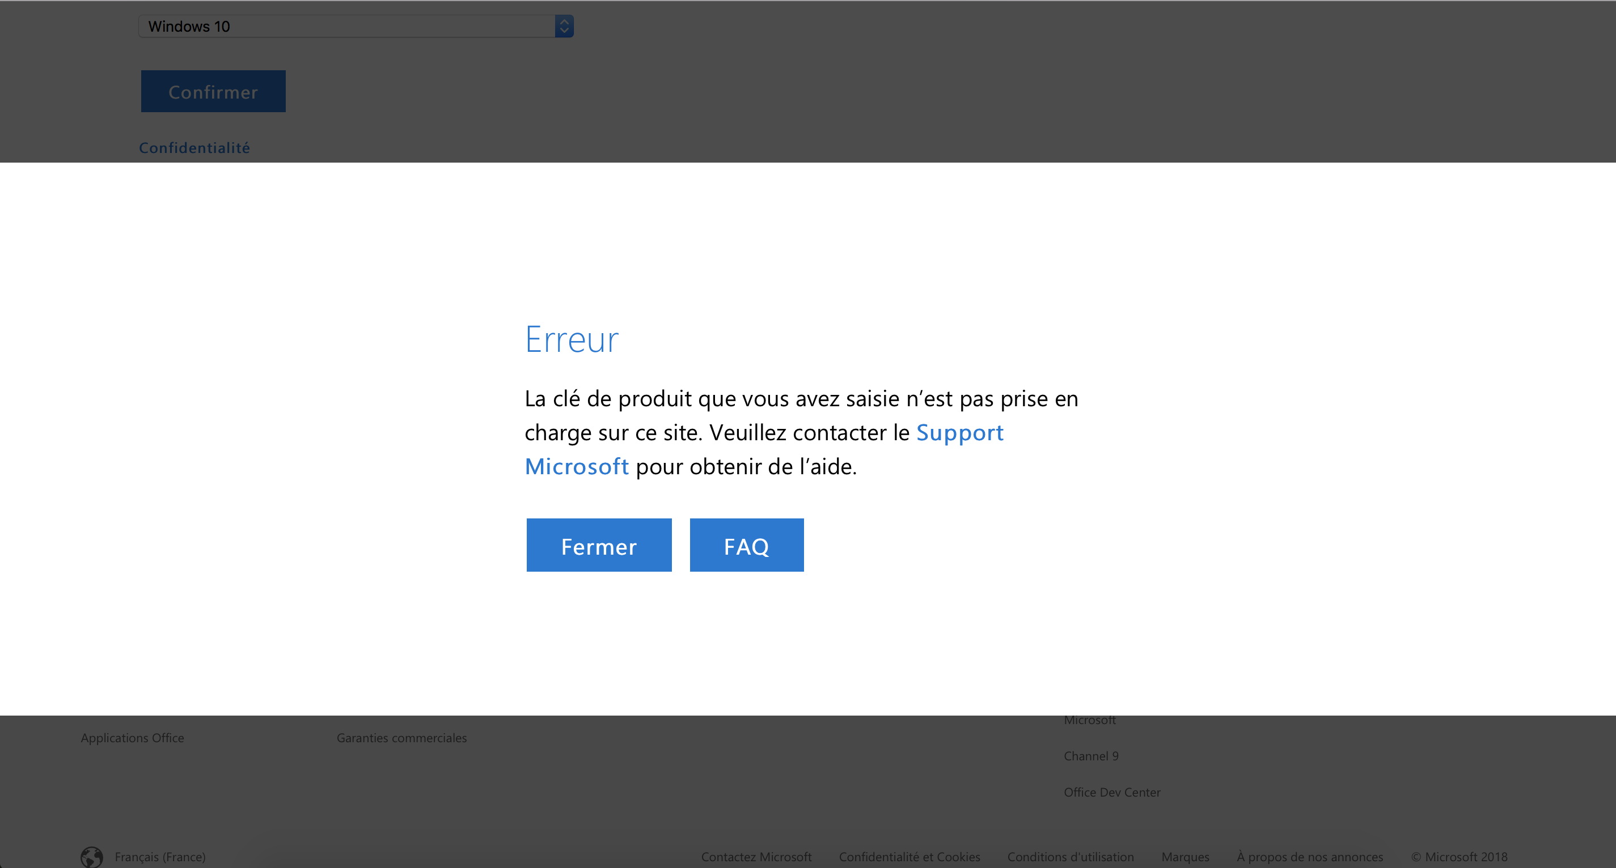1616x868 pixels.
Task: Open the Office Dev Center link
Action: coord(1111,792)
